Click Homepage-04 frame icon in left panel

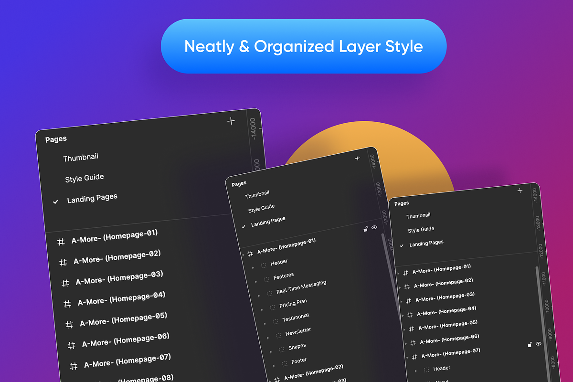[67, 304]
